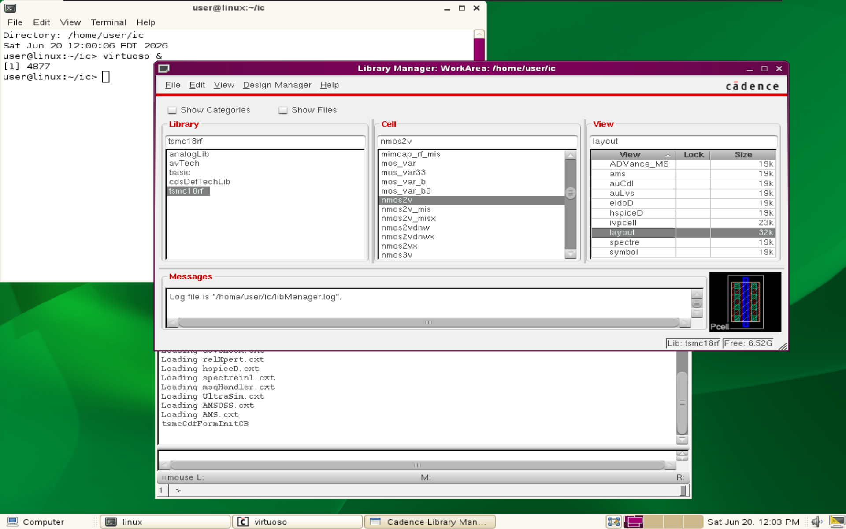
Task: Click the View name input field
Action: click(683, 142)
